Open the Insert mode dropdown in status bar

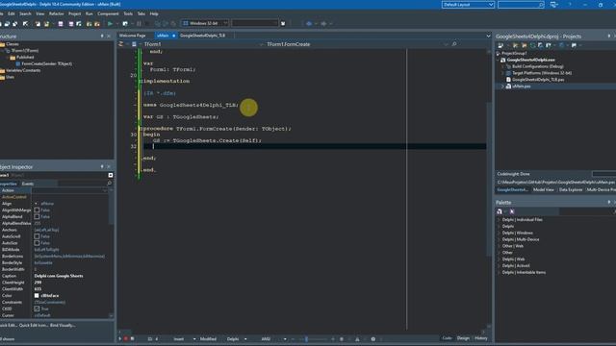tap(194, 339)
